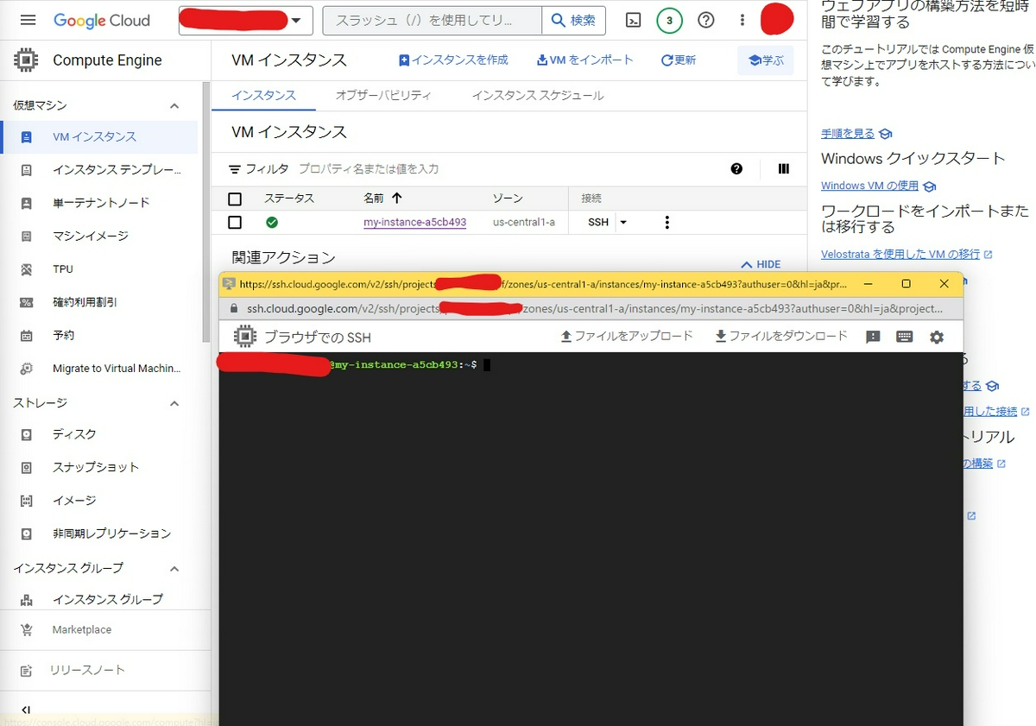The height and width of the screenshot is (726, 1036).
Task: Open my-instance-a5cb493 instance link
Action: [x=414, y=223]
